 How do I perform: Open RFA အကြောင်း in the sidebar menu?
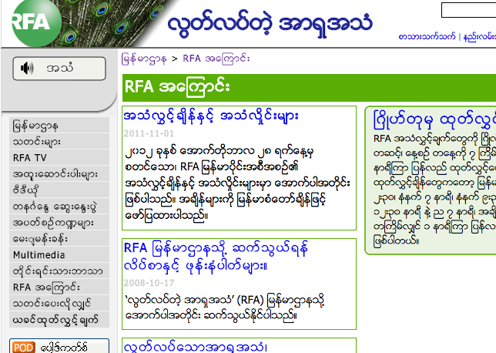point(59,287)
